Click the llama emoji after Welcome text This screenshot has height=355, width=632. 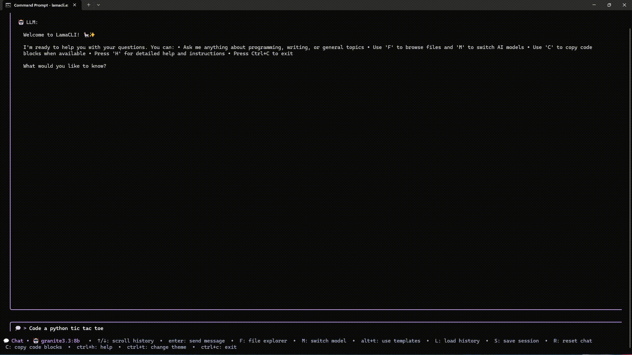coord(86,35)
